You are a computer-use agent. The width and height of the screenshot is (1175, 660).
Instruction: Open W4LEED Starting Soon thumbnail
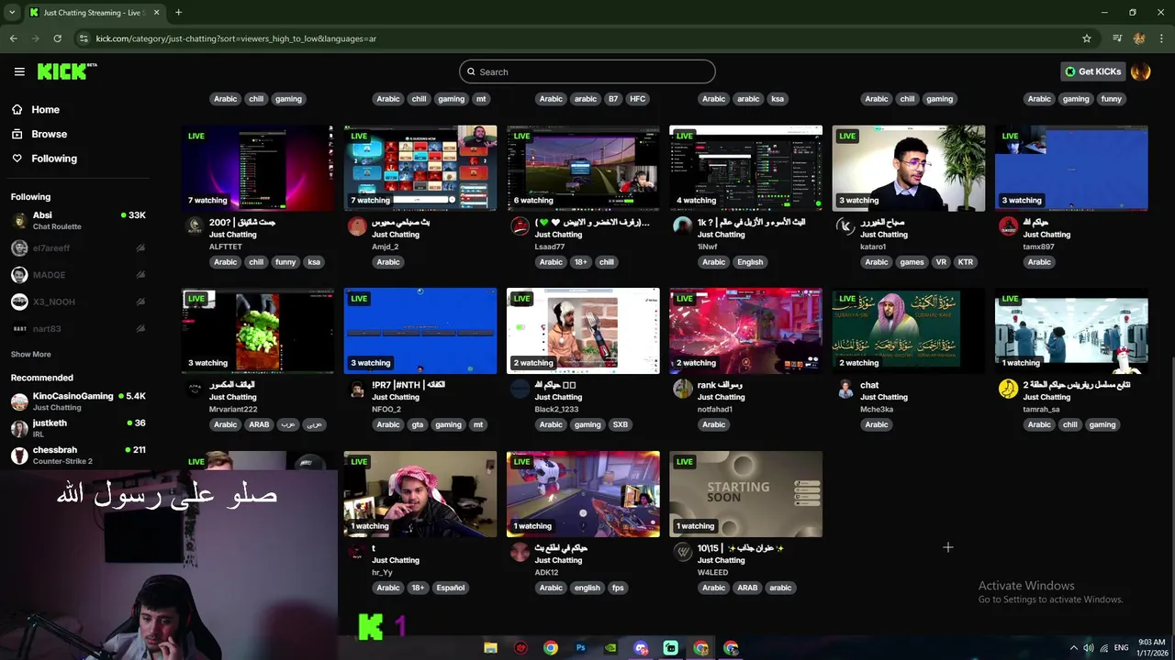tap(745, 494)
